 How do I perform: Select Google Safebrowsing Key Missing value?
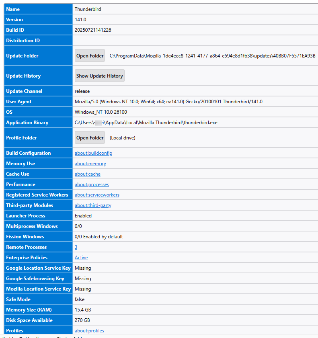pos(83,279)
